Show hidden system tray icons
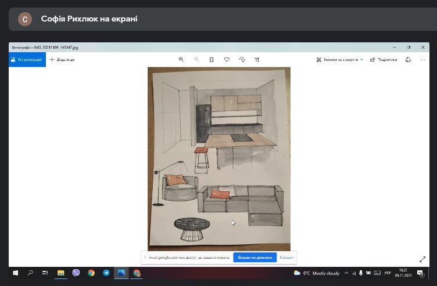The height and width of the screenshot is (286, 437). [346, 273]
